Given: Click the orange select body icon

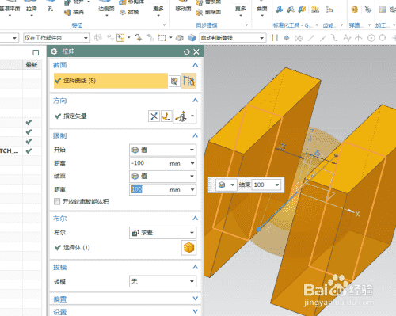Looking at the screenshot, I should (x=188, y=248).
